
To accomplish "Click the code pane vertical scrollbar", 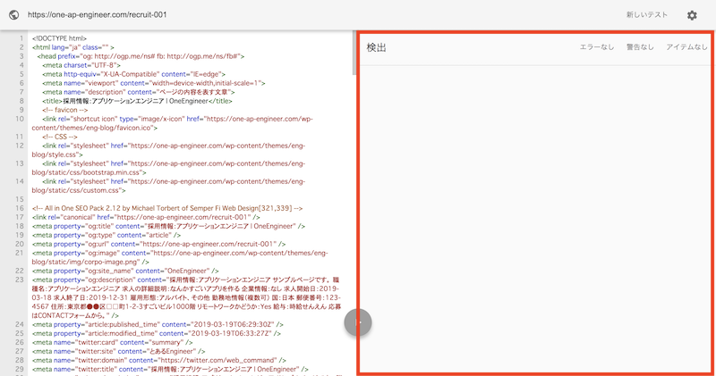I will click(354, 53).
